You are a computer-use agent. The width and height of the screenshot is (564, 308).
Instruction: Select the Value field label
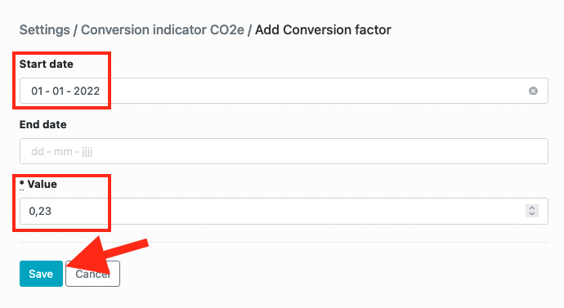(42, 184)
